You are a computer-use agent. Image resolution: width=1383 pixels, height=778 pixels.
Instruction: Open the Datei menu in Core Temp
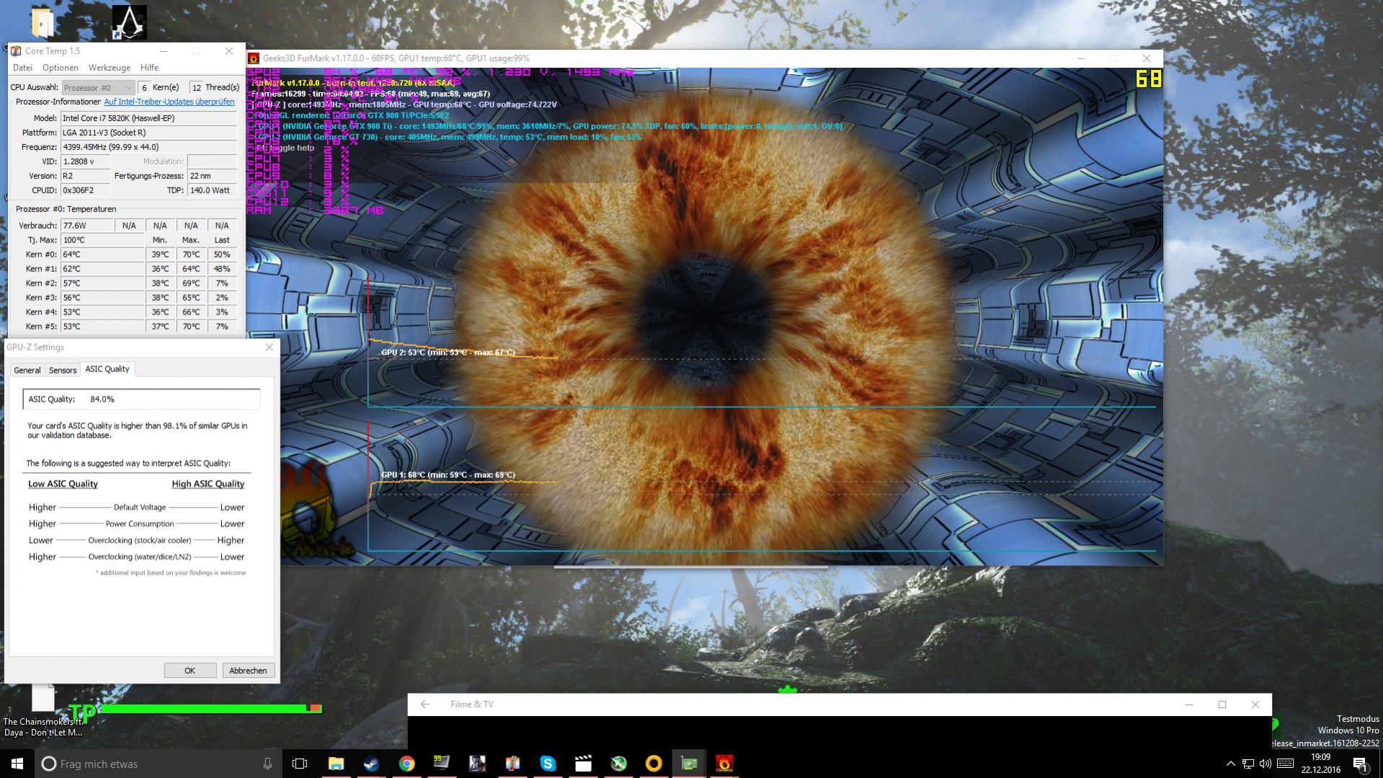(22, 68)
